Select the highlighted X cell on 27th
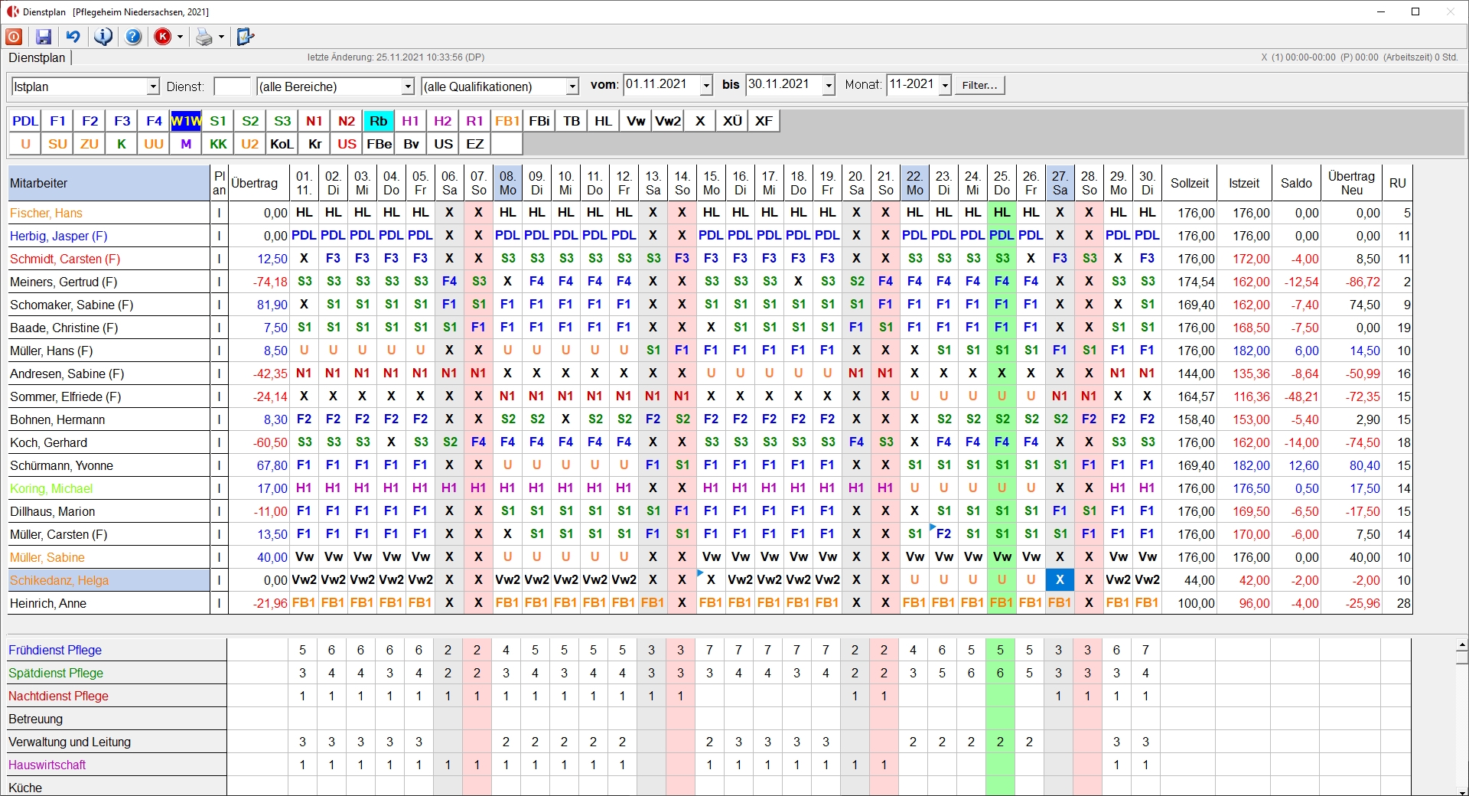 [x=1060, y=580]
